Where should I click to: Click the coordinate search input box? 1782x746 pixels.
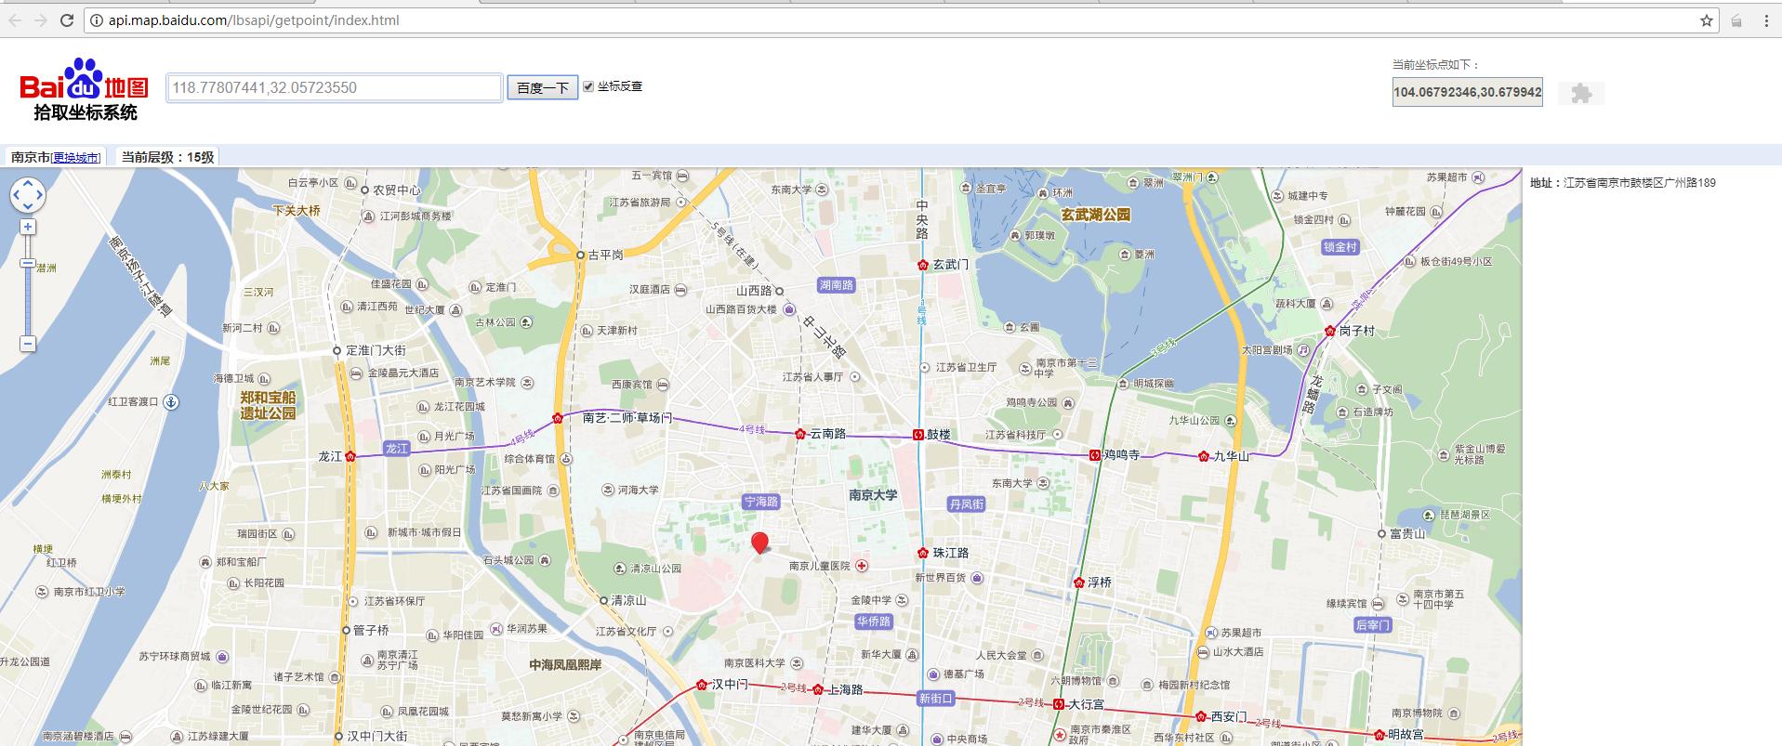334,87
